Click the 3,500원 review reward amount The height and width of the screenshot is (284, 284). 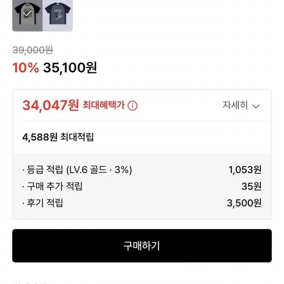244,203
